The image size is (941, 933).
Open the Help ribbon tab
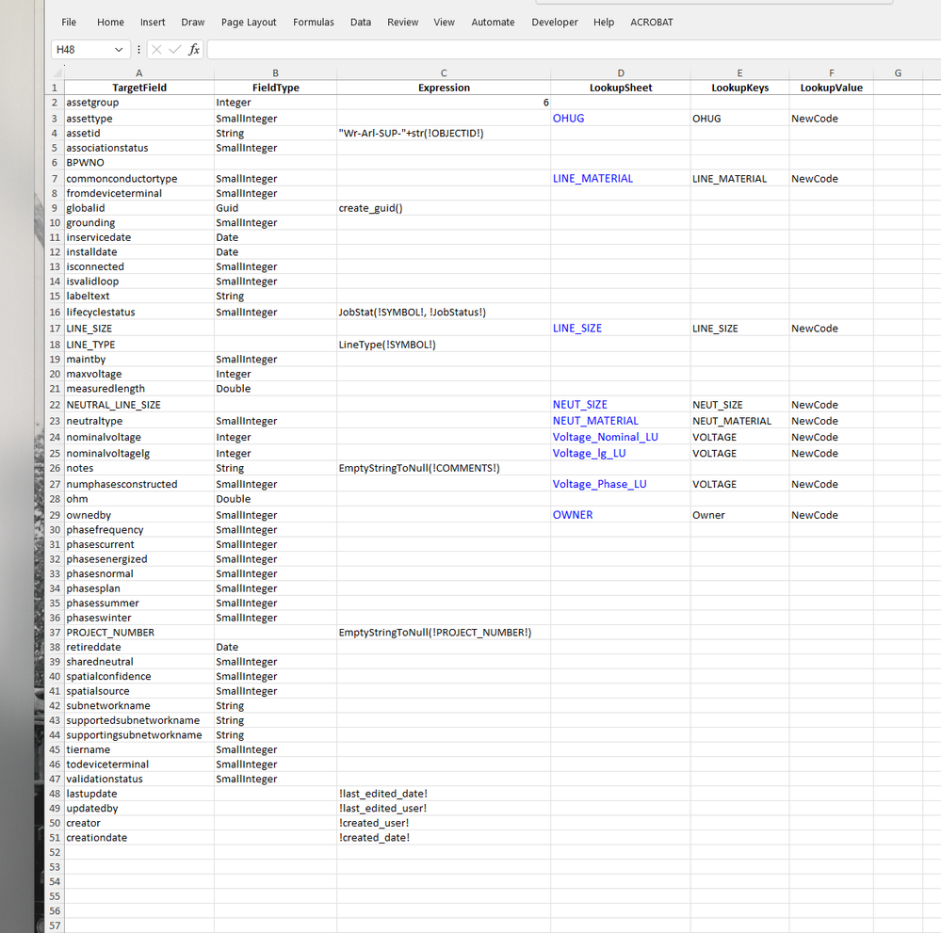tap(603, 23)
